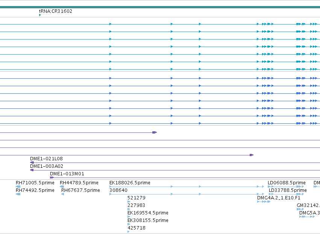The image size is (320, 234).
Task: Select the GM32142 label
Action: click(x=308, y=205)
